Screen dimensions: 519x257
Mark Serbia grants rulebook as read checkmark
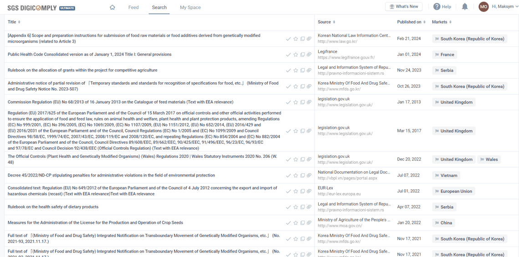[x=289, y=71]
